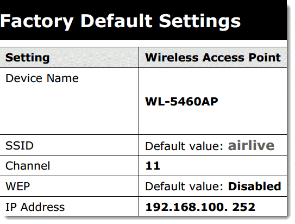Click the IP Address row label
The image size is (295, 224).
[x=35, y=207]
